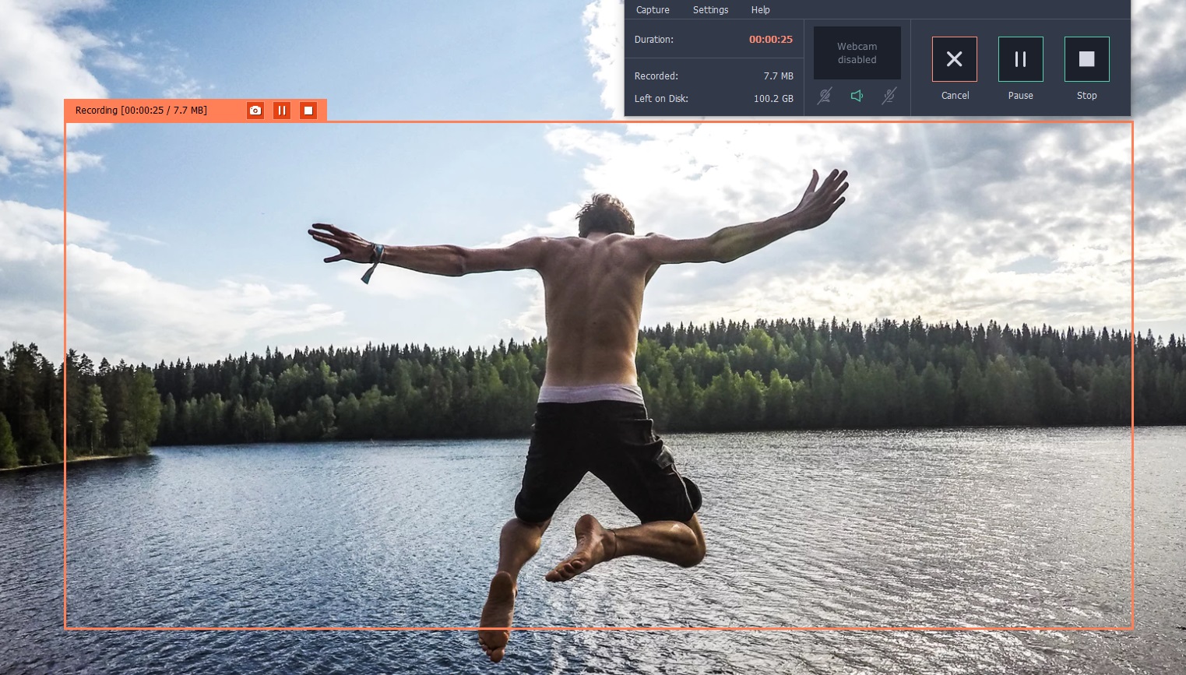Open the Help menu
1186x675 pixels.
pos(760,10)
